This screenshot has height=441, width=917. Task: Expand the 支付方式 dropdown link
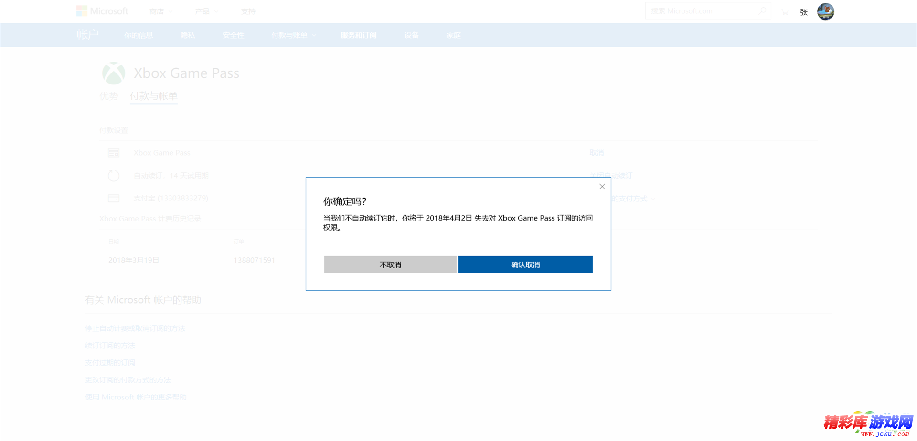pos(633,199)
